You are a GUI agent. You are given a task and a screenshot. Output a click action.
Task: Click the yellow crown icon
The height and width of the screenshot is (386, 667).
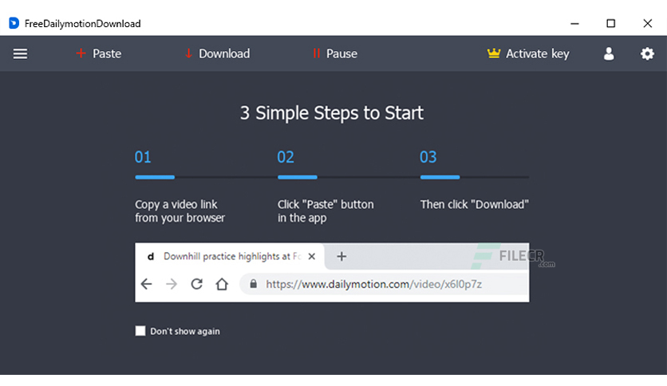click(493, 53)
